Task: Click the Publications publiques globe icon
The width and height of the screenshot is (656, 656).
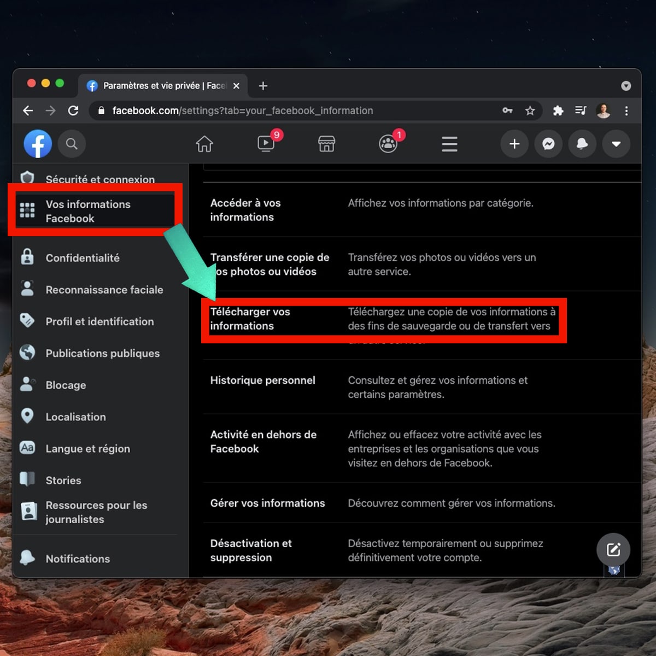Action: click(x=27, y=353)
